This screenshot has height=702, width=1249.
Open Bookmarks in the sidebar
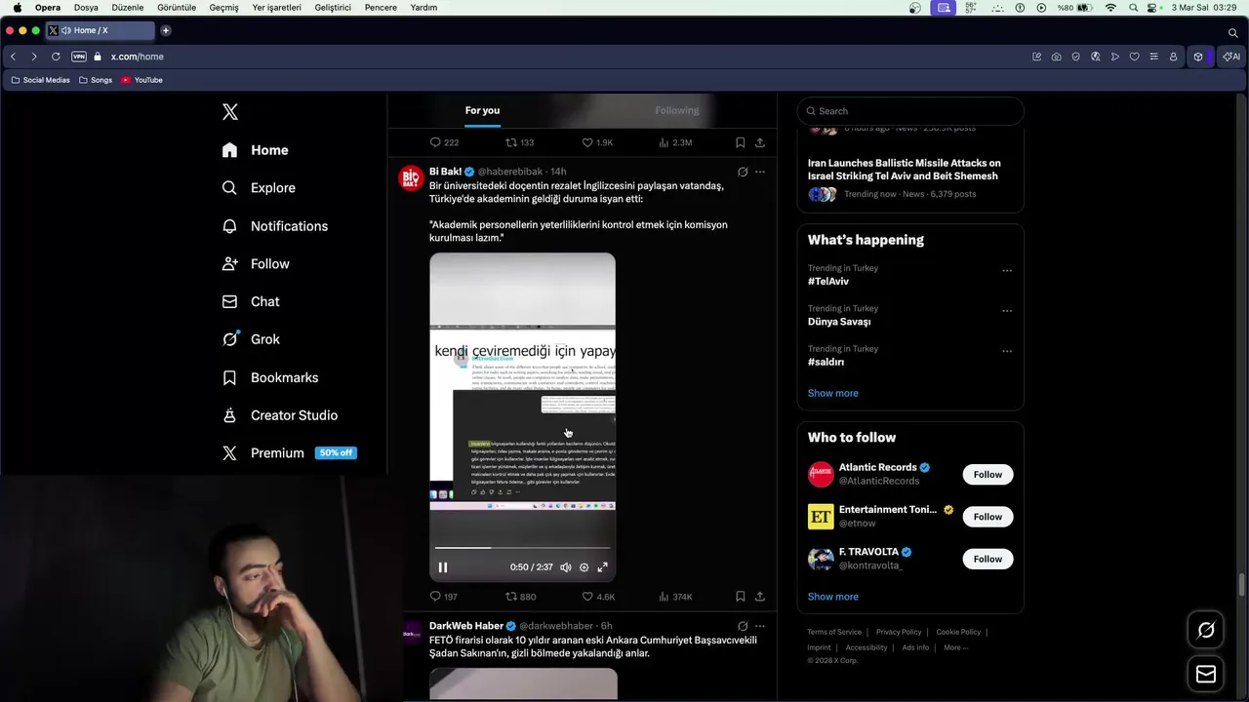pyautogui.click(x=270, y=377)
